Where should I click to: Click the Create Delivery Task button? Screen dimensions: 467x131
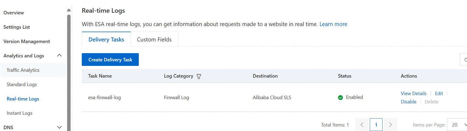(x=110, y=60)
